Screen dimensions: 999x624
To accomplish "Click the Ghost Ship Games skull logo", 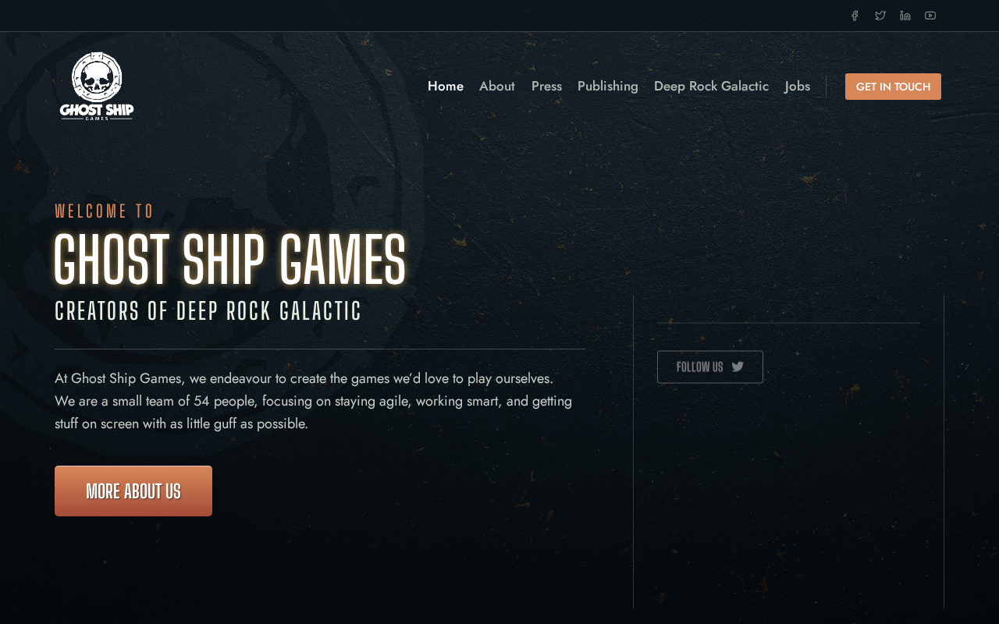I will (x=97, y=86).
